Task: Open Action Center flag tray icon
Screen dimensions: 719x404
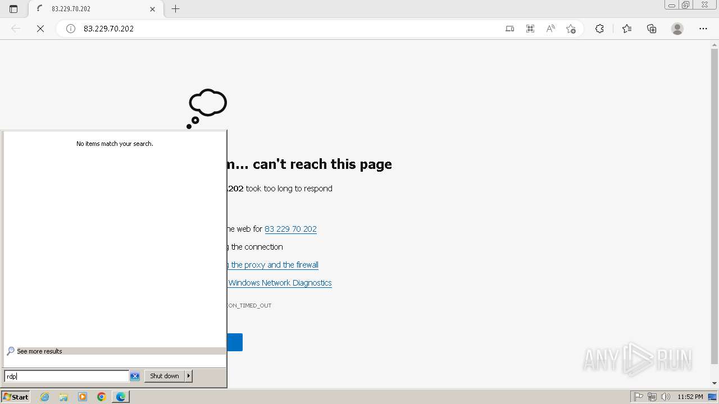Action: point(639,397)
